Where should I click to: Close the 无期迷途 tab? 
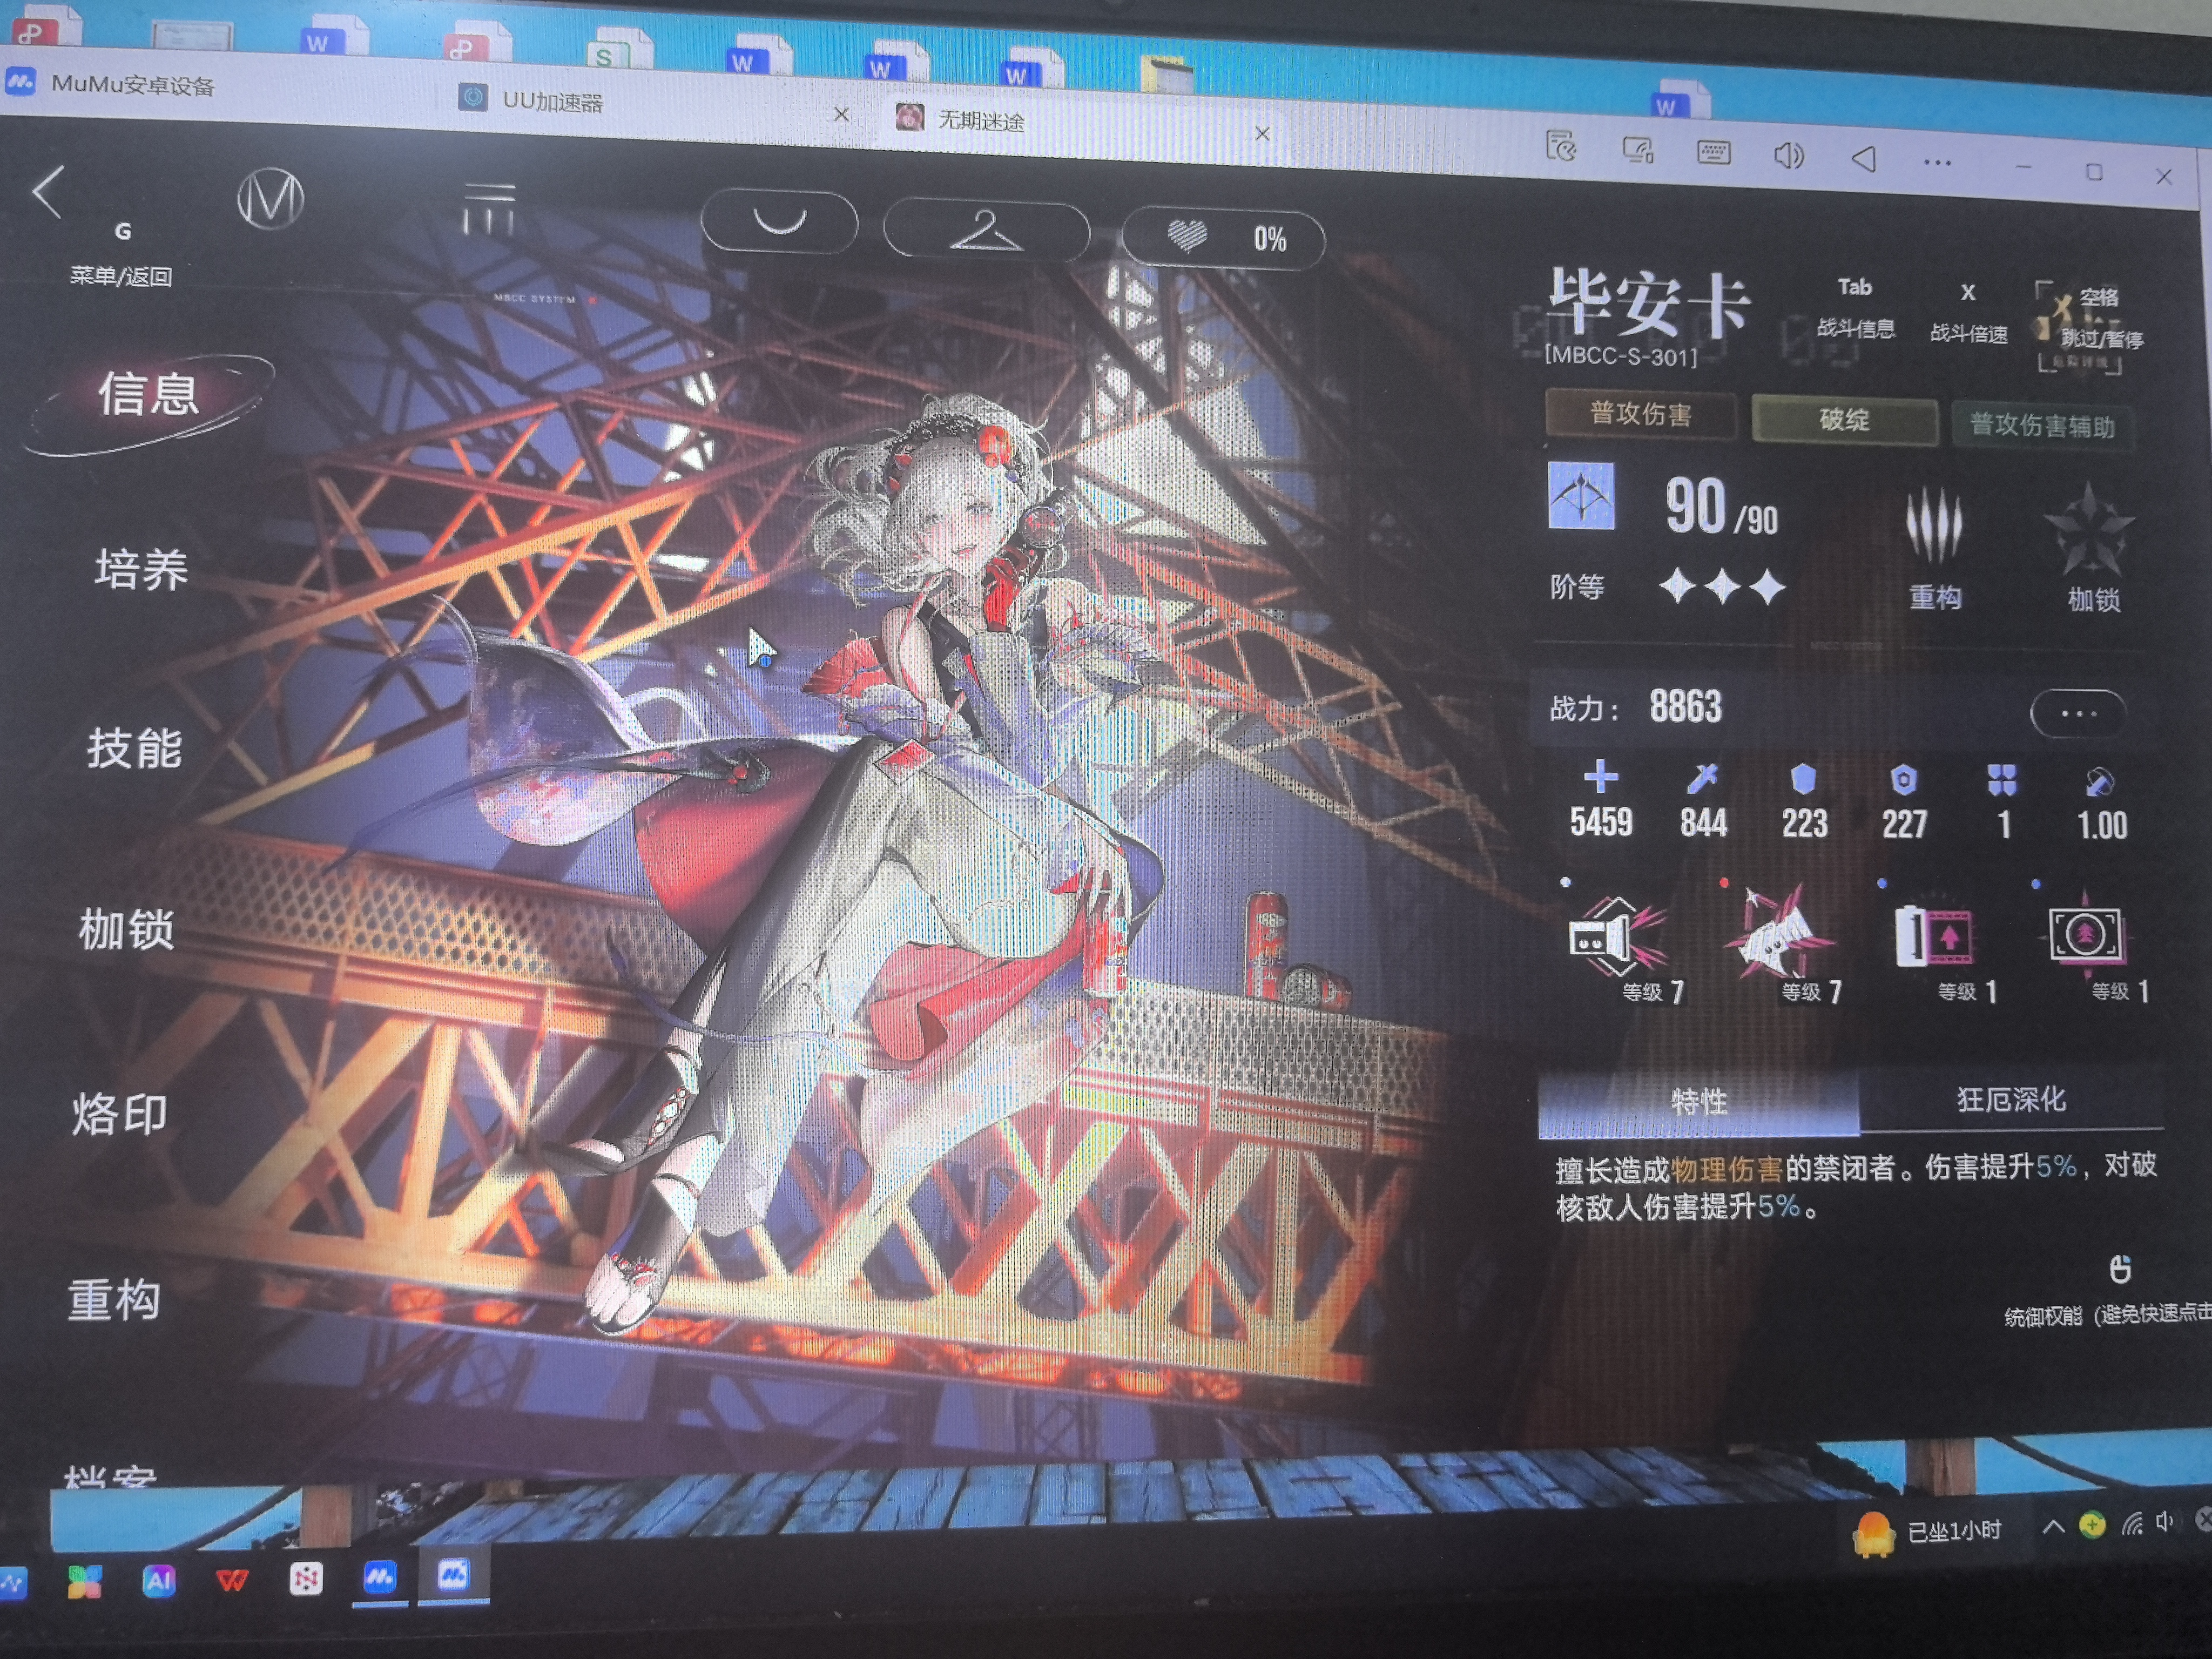[1262, 133]
